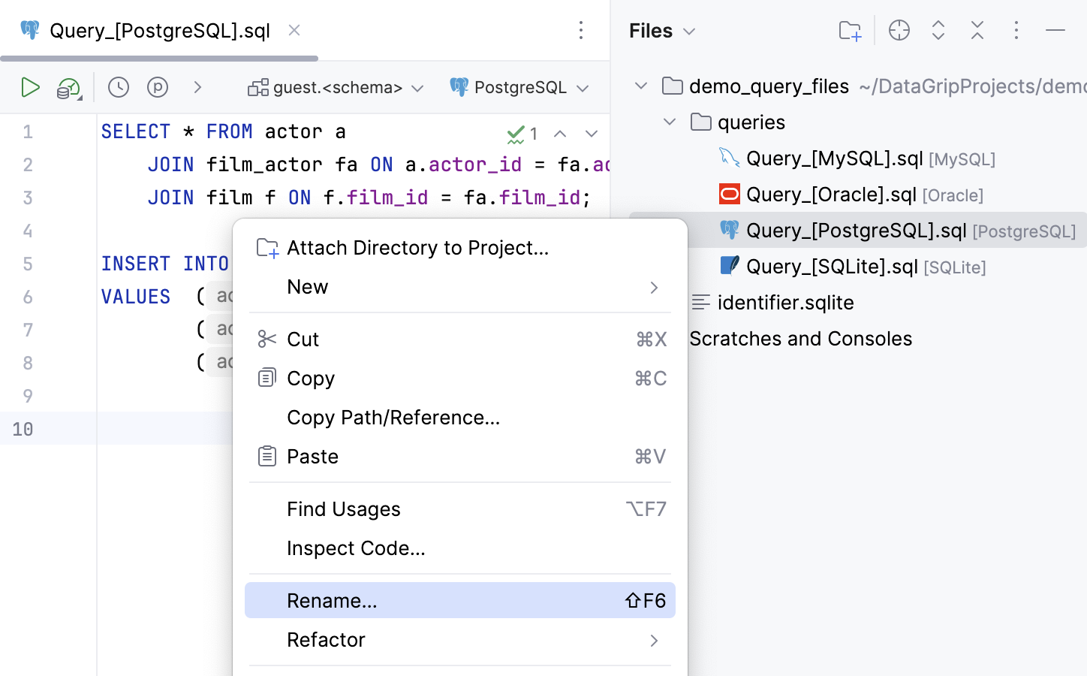Click the Execute on database icon
The height and width of the screenshot is (676, 1087).
[67, 87]
